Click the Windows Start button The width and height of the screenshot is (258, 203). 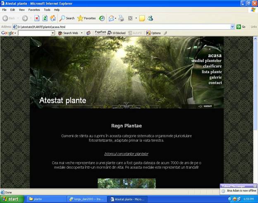point(12,199)
